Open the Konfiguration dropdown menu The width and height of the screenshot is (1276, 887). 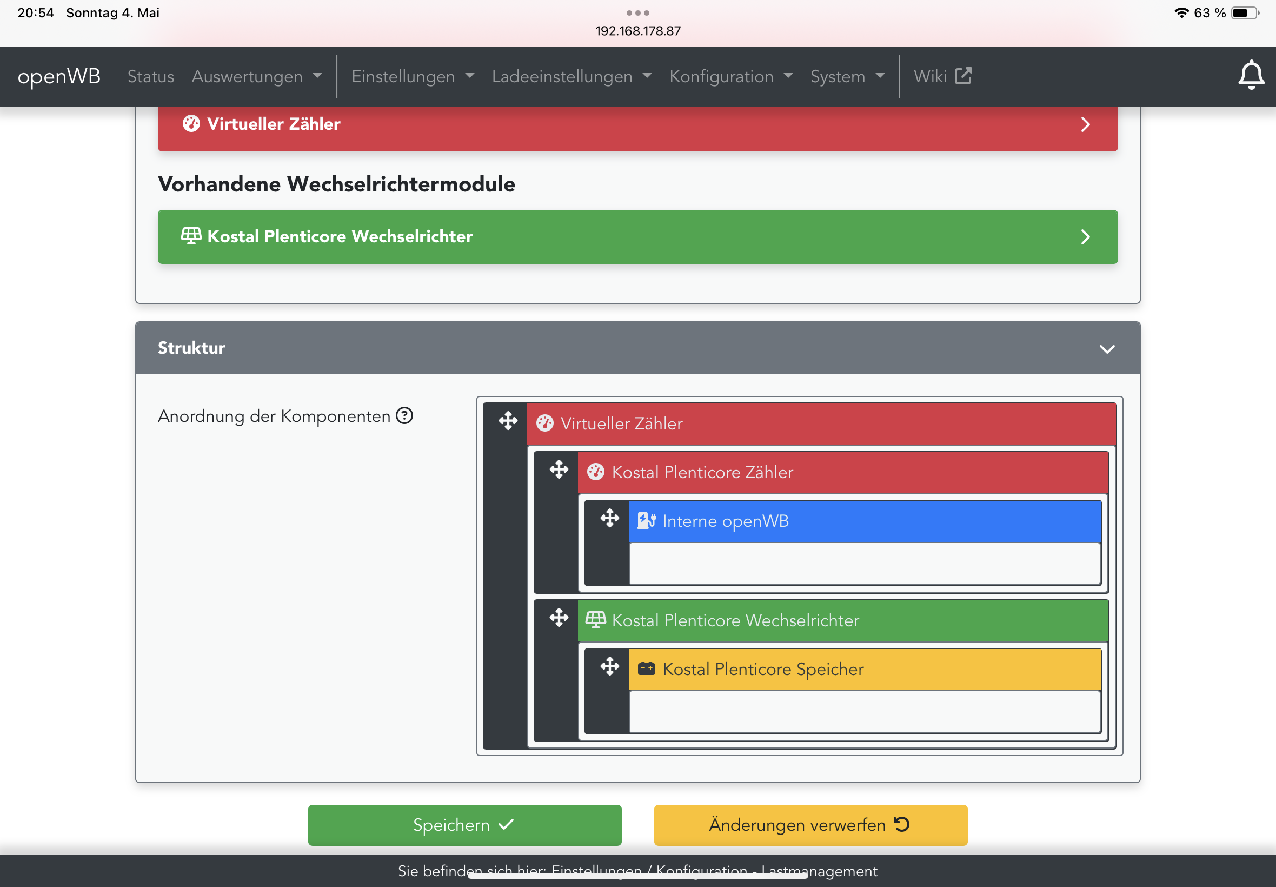tap(730, 76)
